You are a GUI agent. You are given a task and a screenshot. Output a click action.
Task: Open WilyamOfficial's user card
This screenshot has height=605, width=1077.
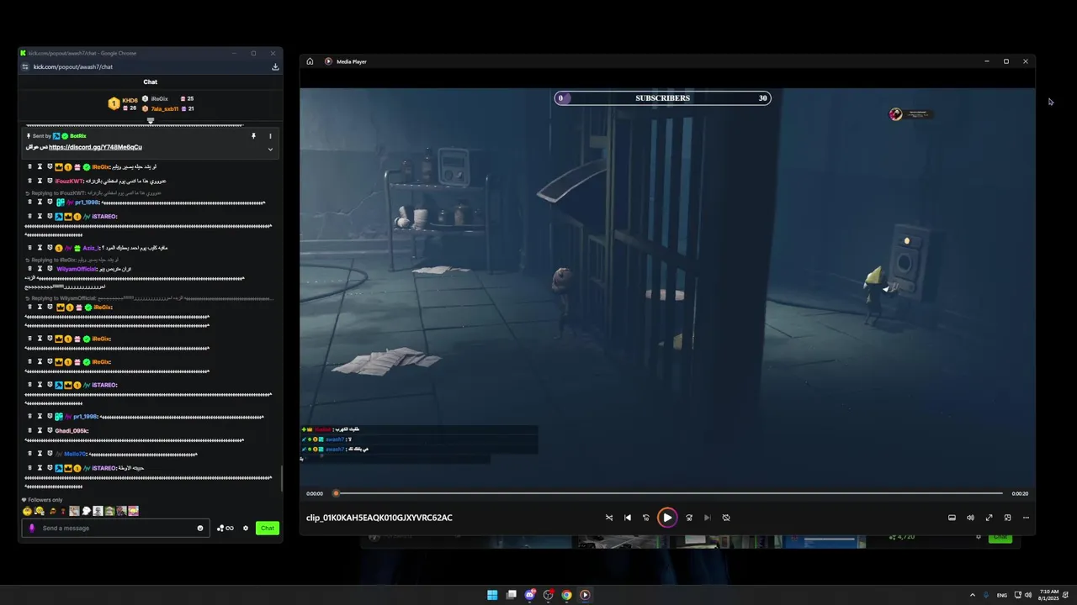[x=76, y=269]
